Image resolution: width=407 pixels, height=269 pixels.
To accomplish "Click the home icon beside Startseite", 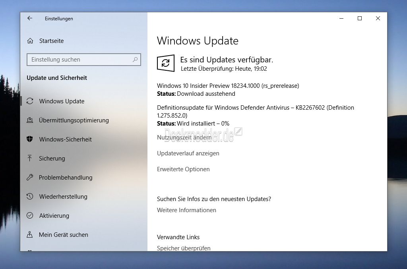I will (x=30, y=41).
